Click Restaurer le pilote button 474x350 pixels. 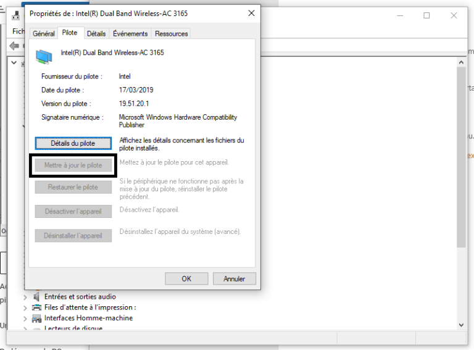(73, 187)
